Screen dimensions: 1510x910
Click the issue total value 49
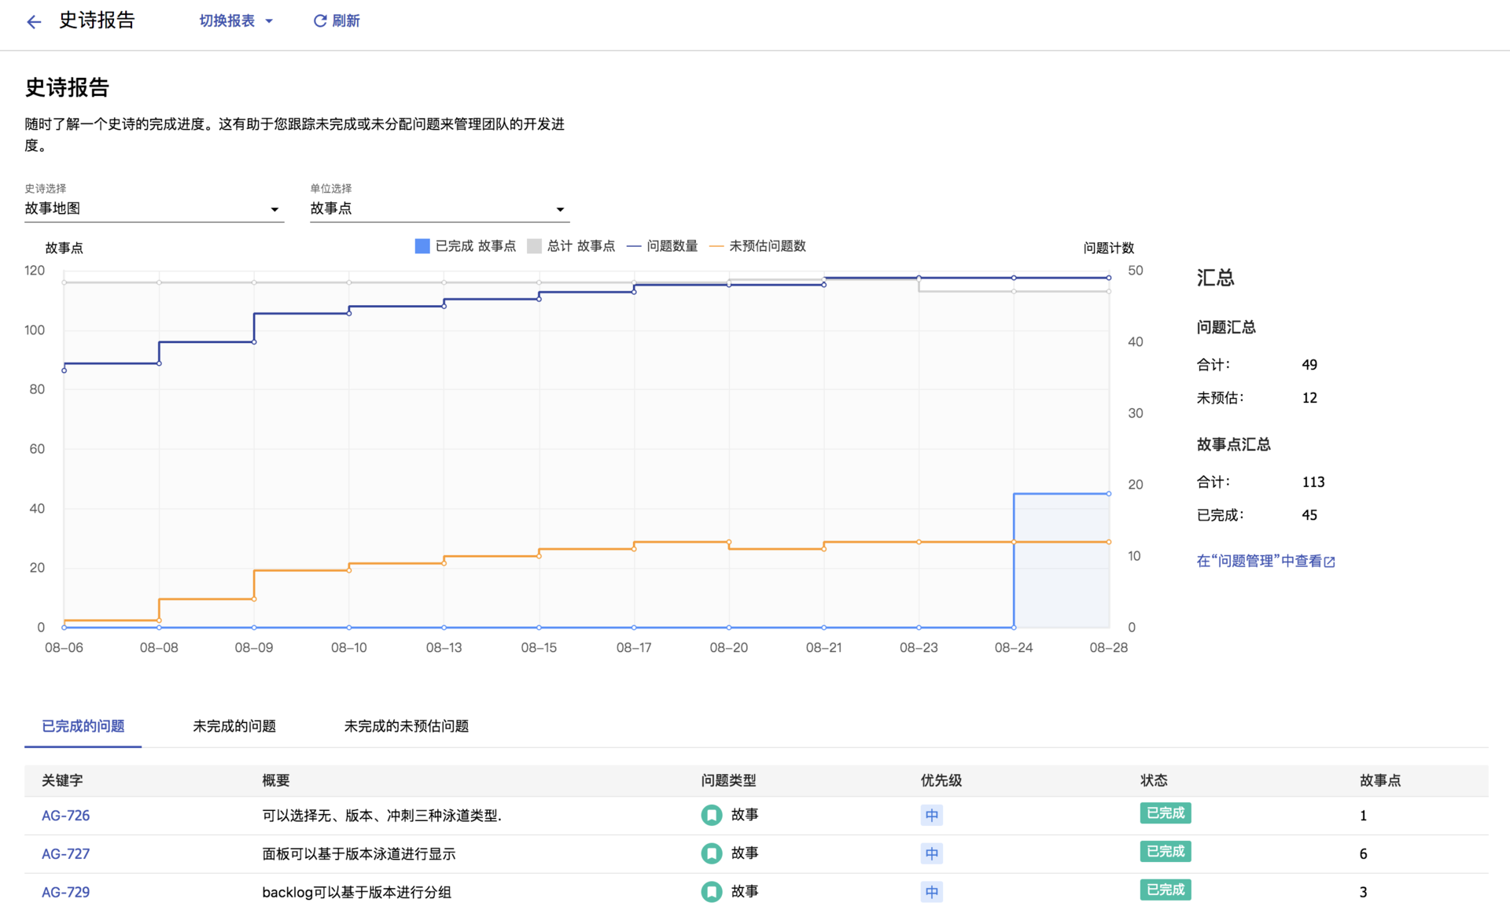[1309, 365]
